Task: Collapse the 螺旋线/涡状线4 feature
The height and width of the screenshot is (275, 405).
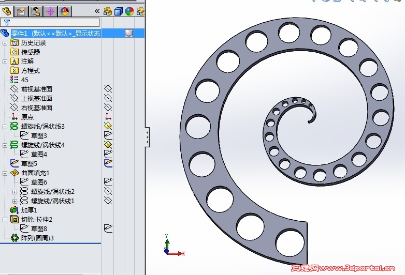Action: coord(5,145)
